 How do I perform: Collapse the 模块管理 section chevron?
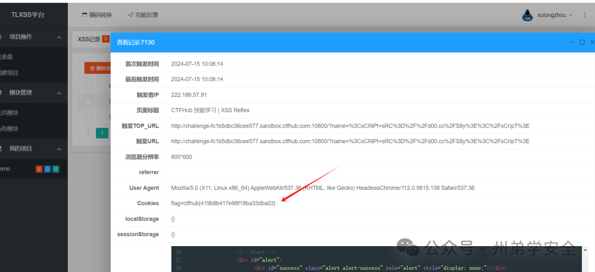[59, 93]
